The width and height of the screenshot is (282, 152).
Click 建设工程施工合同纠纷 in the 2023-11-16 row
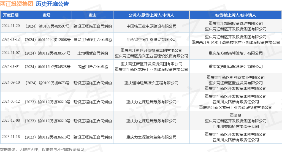(93, 137)
